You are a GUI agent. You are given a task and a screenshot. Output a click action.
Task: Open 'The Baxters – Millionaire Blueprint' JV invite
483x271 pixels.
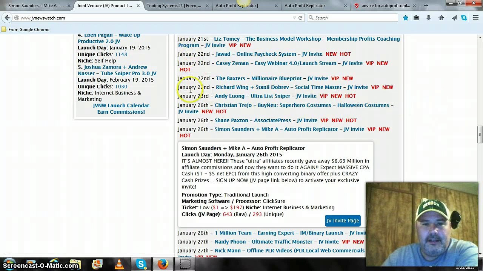(x=272, y=78)
